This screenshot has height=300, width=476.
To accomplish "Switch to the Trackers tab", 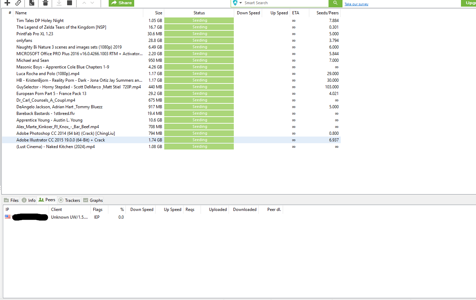I will [x=69, y=200].
